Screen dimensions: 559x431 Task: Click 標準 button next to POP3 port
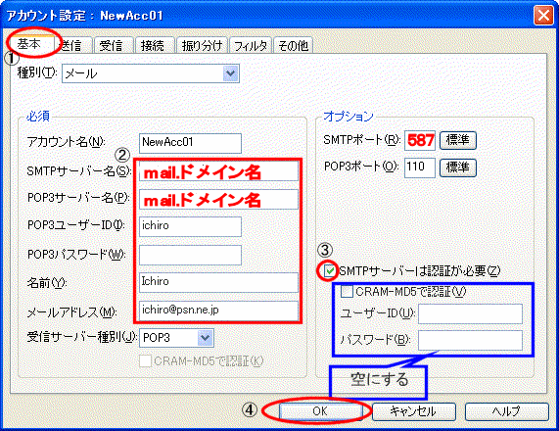pos(458,168)
